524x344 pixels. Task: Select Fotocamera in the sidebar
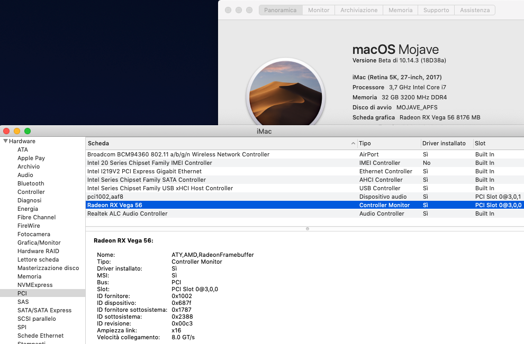click(x=34, y=234)
